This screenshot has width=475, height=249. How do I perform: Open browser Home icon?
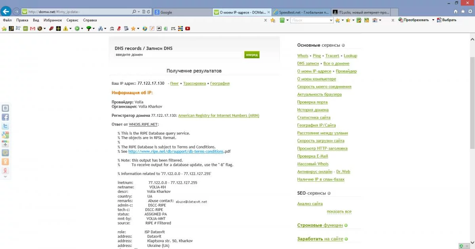(456, 12)
